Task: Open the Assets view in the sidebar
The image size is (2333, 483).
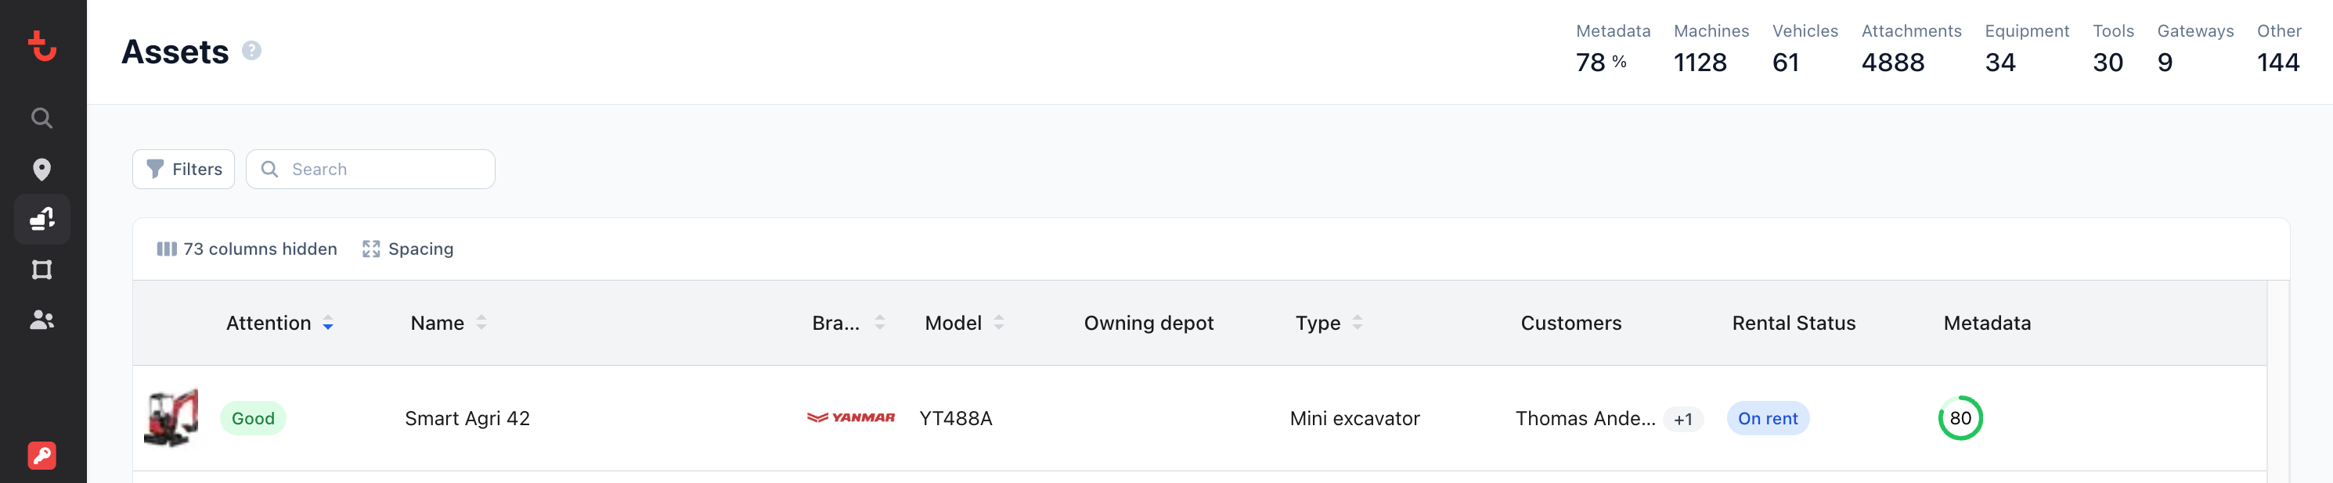Action: (41, 219)
